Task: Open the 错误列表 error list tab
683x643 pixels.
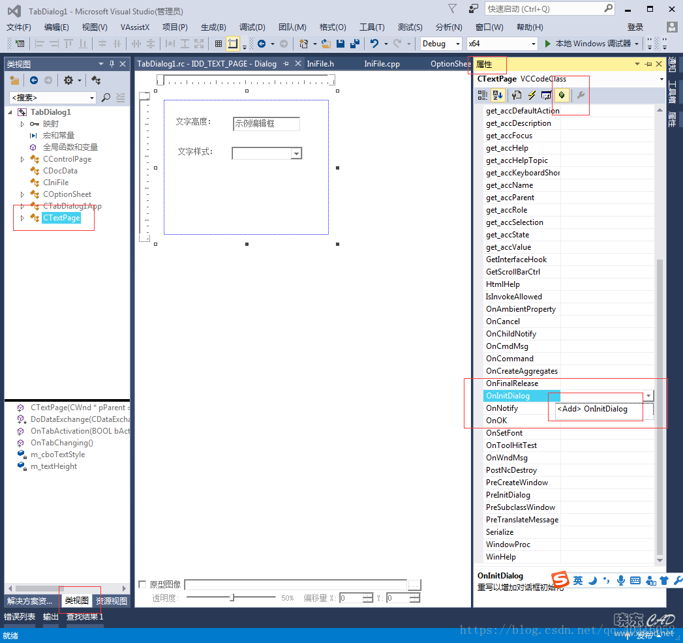Action: pos(20,616)
